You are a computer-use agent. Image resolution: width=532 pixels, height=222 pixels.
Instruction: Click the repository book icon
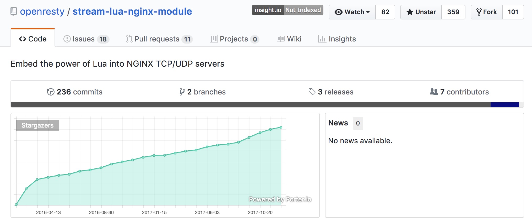coord(14,12)
